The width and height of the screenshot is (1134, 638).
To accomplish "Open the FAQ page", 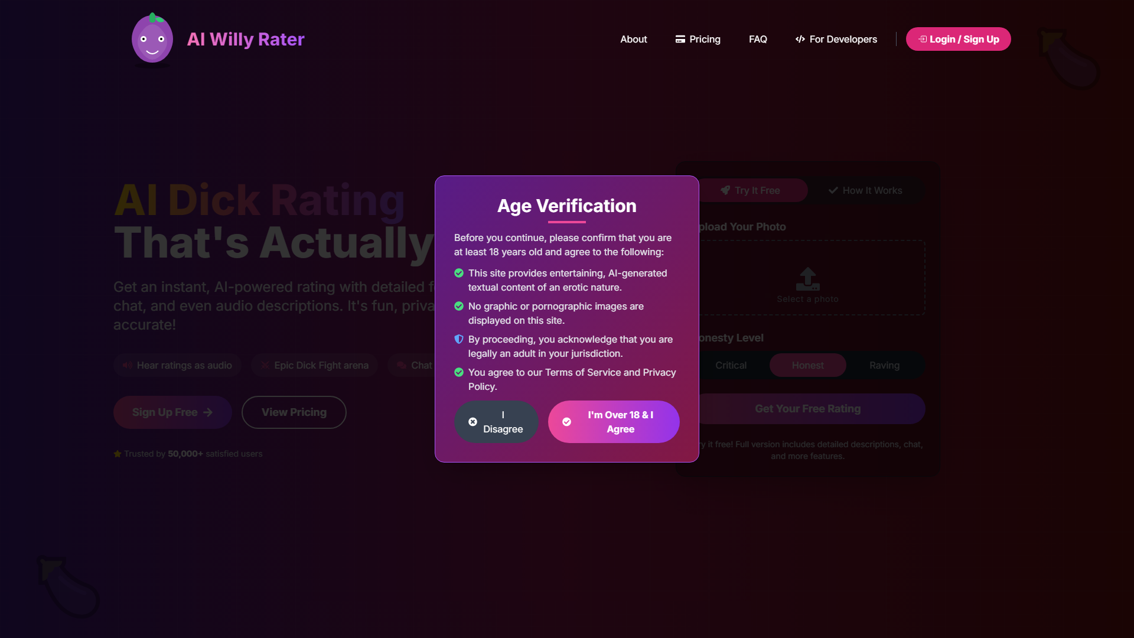I will tap(758, 39).
